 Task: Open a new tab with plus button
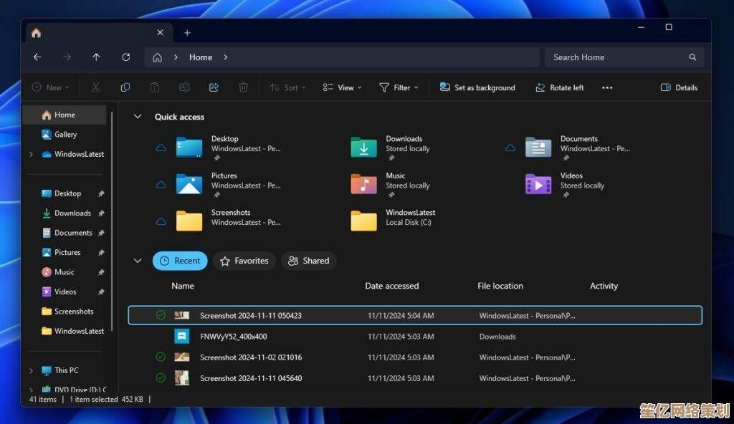pyautogui.click(x=187, y=33)
